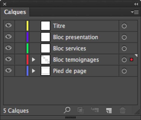Expand the Pied de page layer
Viewport: 141px width, 120px height.
[x=33, y=71]
